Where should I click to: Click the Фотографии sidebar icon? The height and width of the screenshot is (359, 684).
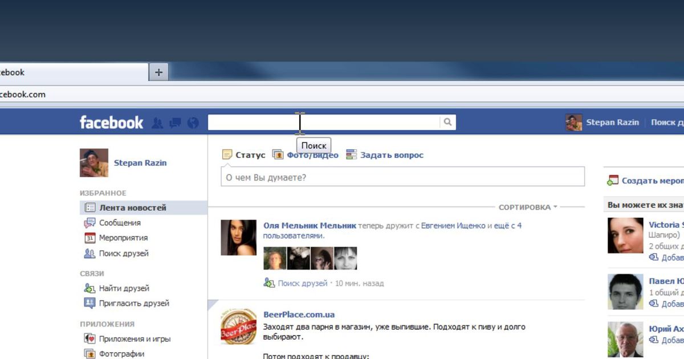pos(90,353)
